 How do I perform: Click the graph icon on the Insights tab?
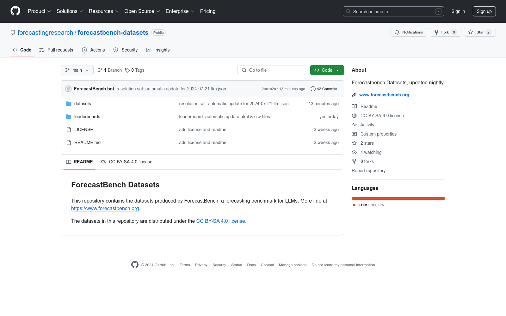pyautogui.click(x=149, y=50)
